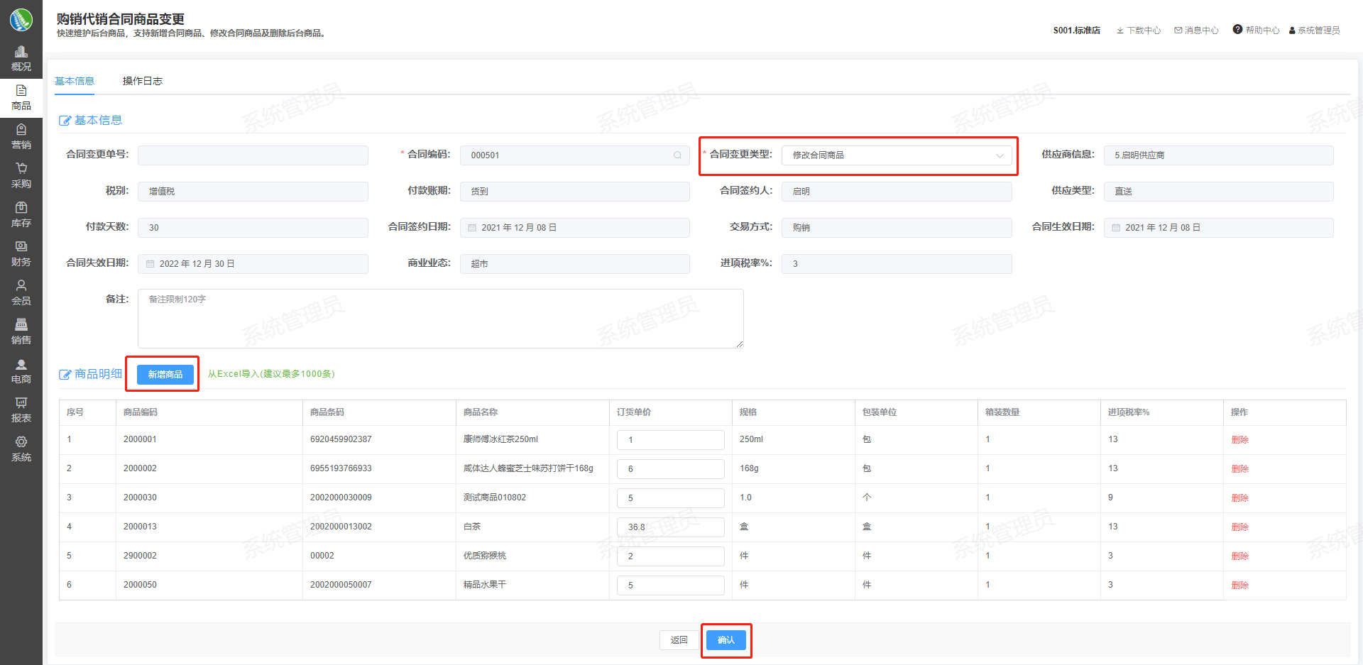Edit 订货单价 for 康师傅冰红茶250ml
1363x665 pixels.
tap(671, 440)
